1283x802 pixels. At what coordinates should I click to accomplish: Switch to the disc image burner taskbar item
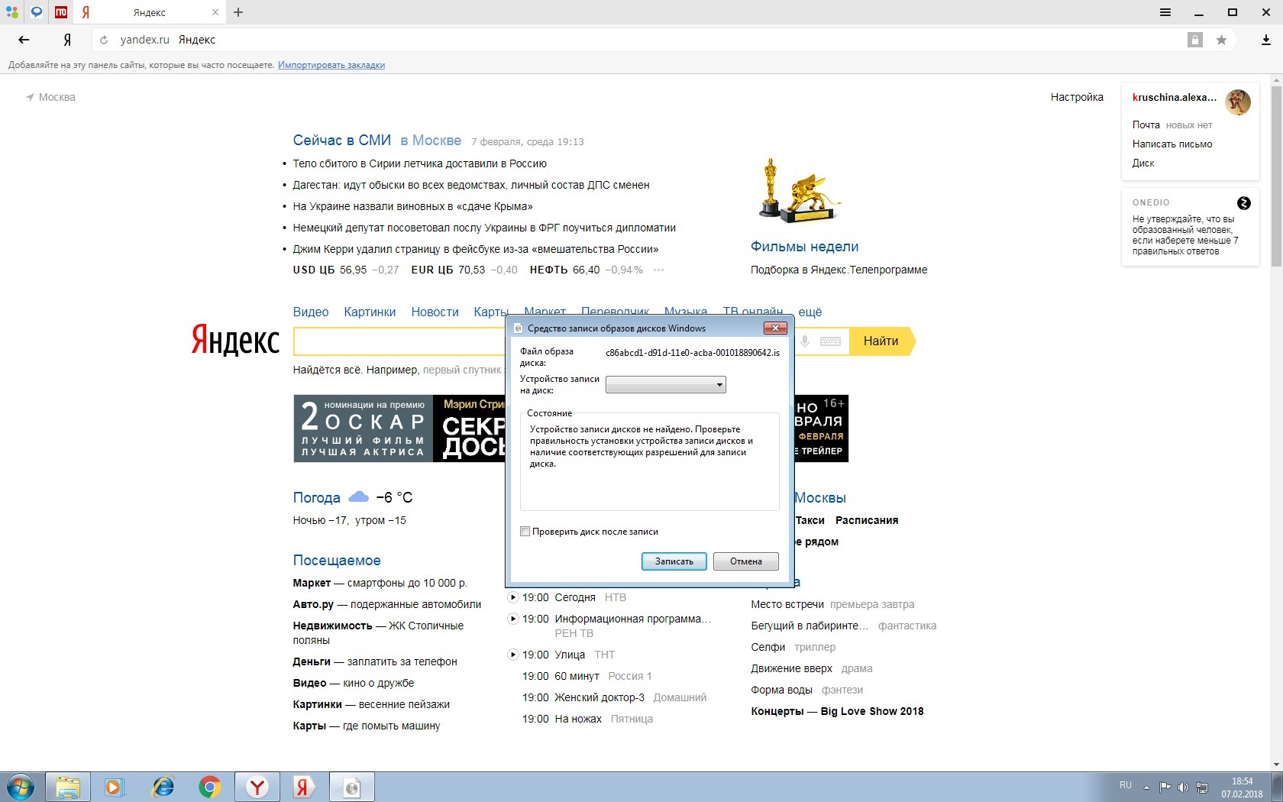351,787
